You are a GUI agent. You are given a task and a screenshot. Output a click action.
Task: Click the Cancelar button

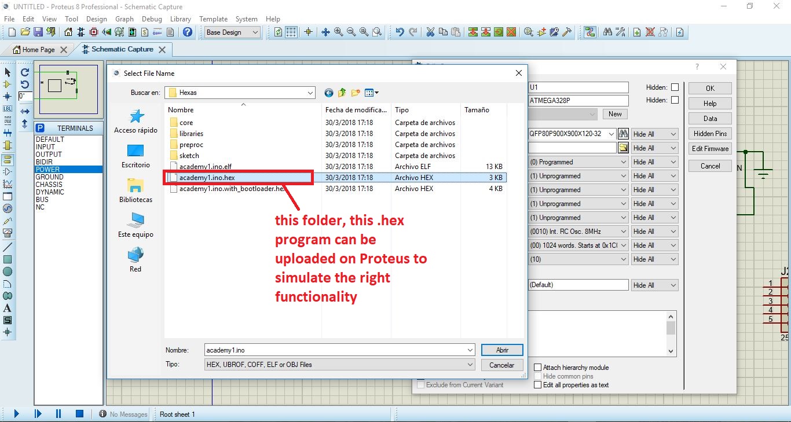pyautogui.click(x=502, y=365)
